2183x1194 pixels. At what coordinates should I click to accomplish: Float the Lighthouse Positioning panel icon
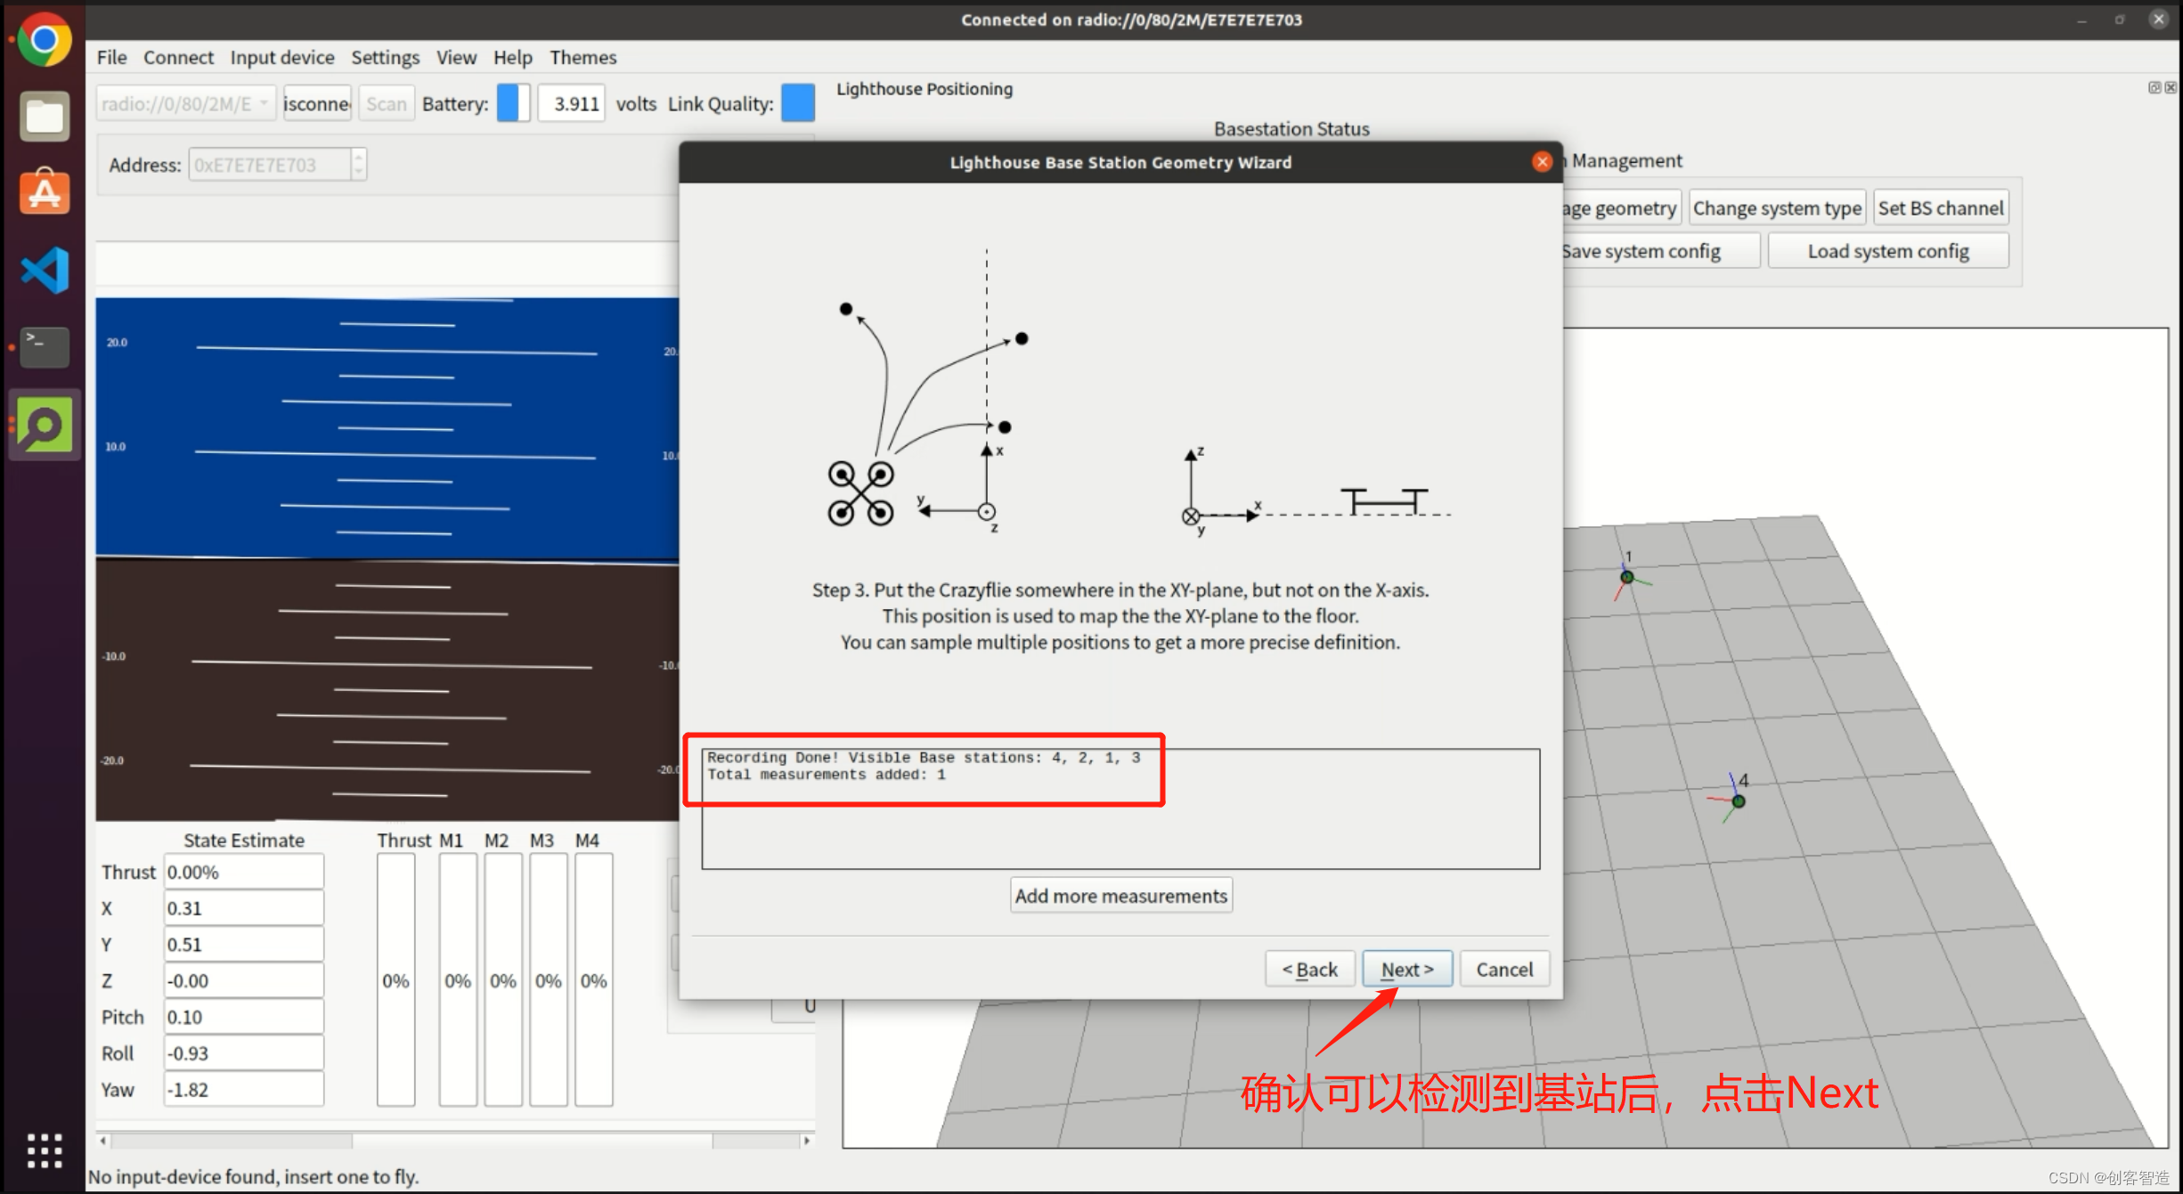point(2154,87)
